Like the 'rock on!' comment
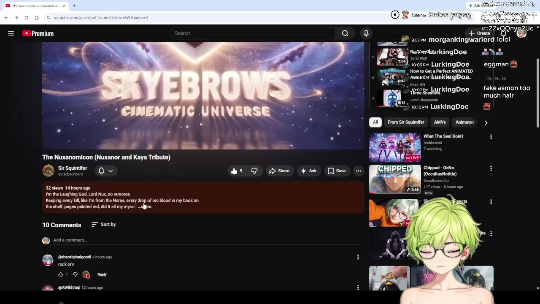The height and width of the screenshot is (304, 540). tap(61, 274)
